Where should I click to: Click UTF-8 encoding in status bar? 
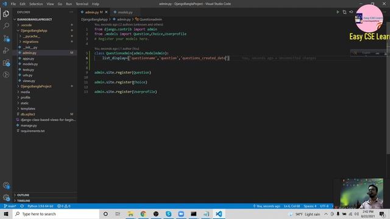(324, 206)
